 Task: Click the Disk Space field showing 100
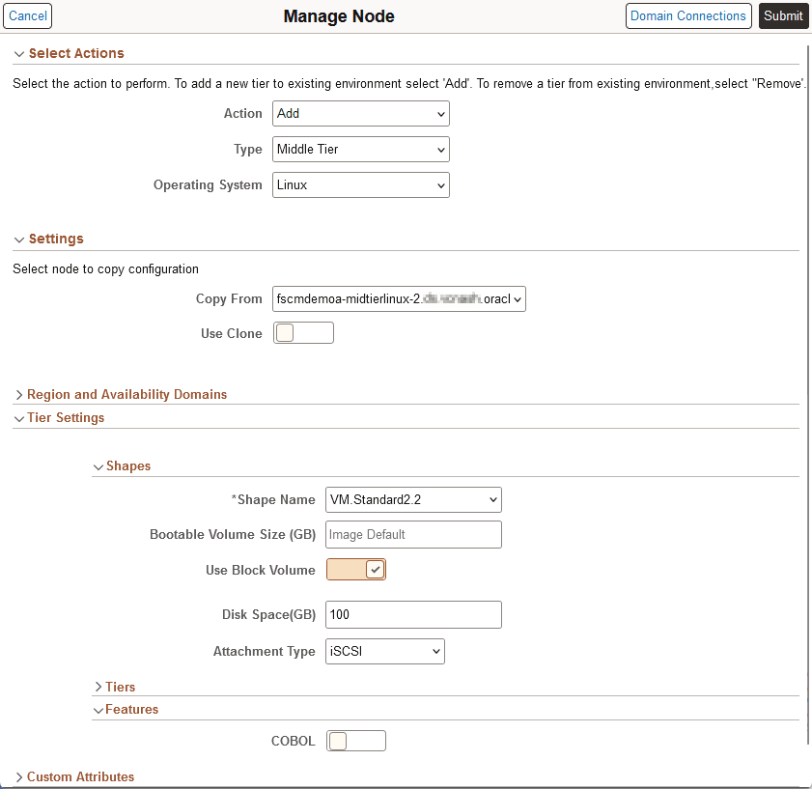[413, 614]
